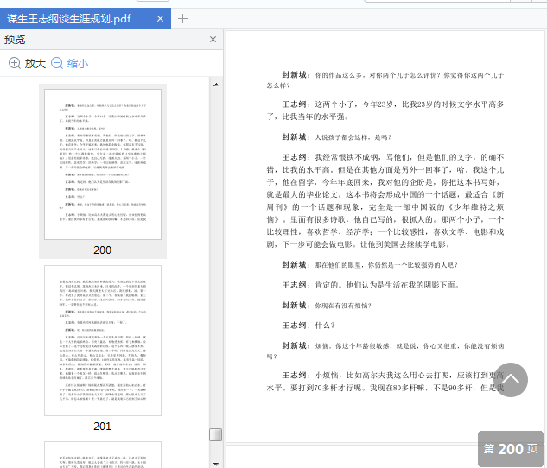Click the preview scrollbar up arrow
This screenshot has width=547, height=468.
point(216,85)
